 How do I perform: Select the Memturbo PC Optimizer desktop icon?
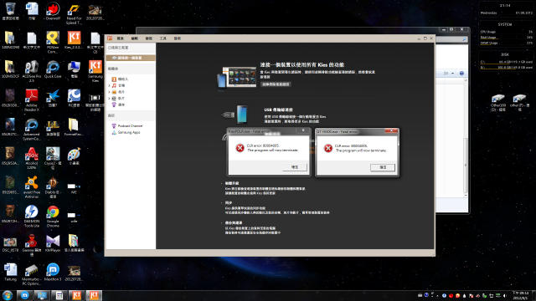coord(32,274)
